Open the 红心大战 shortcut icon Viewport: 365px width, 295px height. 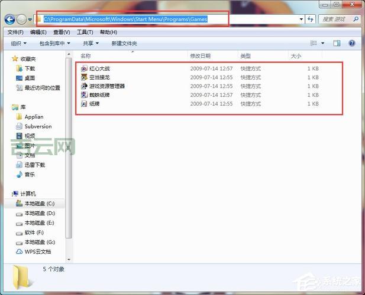[83, 68]
